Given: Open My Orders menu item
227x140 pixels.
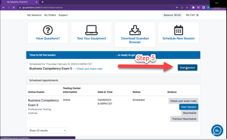Looking at the screenshot, I should tap(50, 15).
